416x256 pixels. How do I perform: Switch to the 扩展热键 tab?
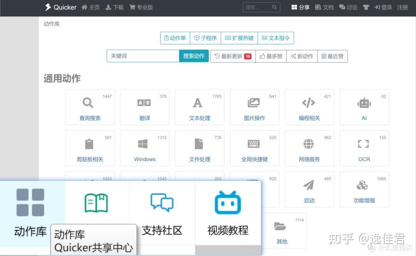(x=239, y=38)
